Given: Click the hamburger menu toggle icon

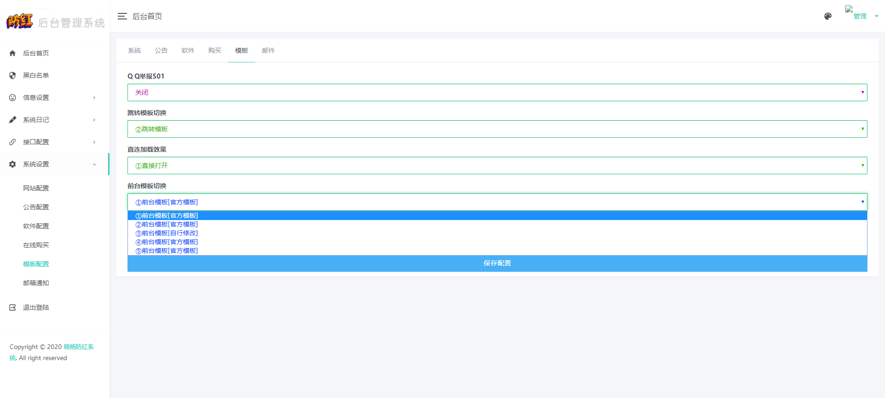Looking at the screenshot, I should tap(122, 16).
